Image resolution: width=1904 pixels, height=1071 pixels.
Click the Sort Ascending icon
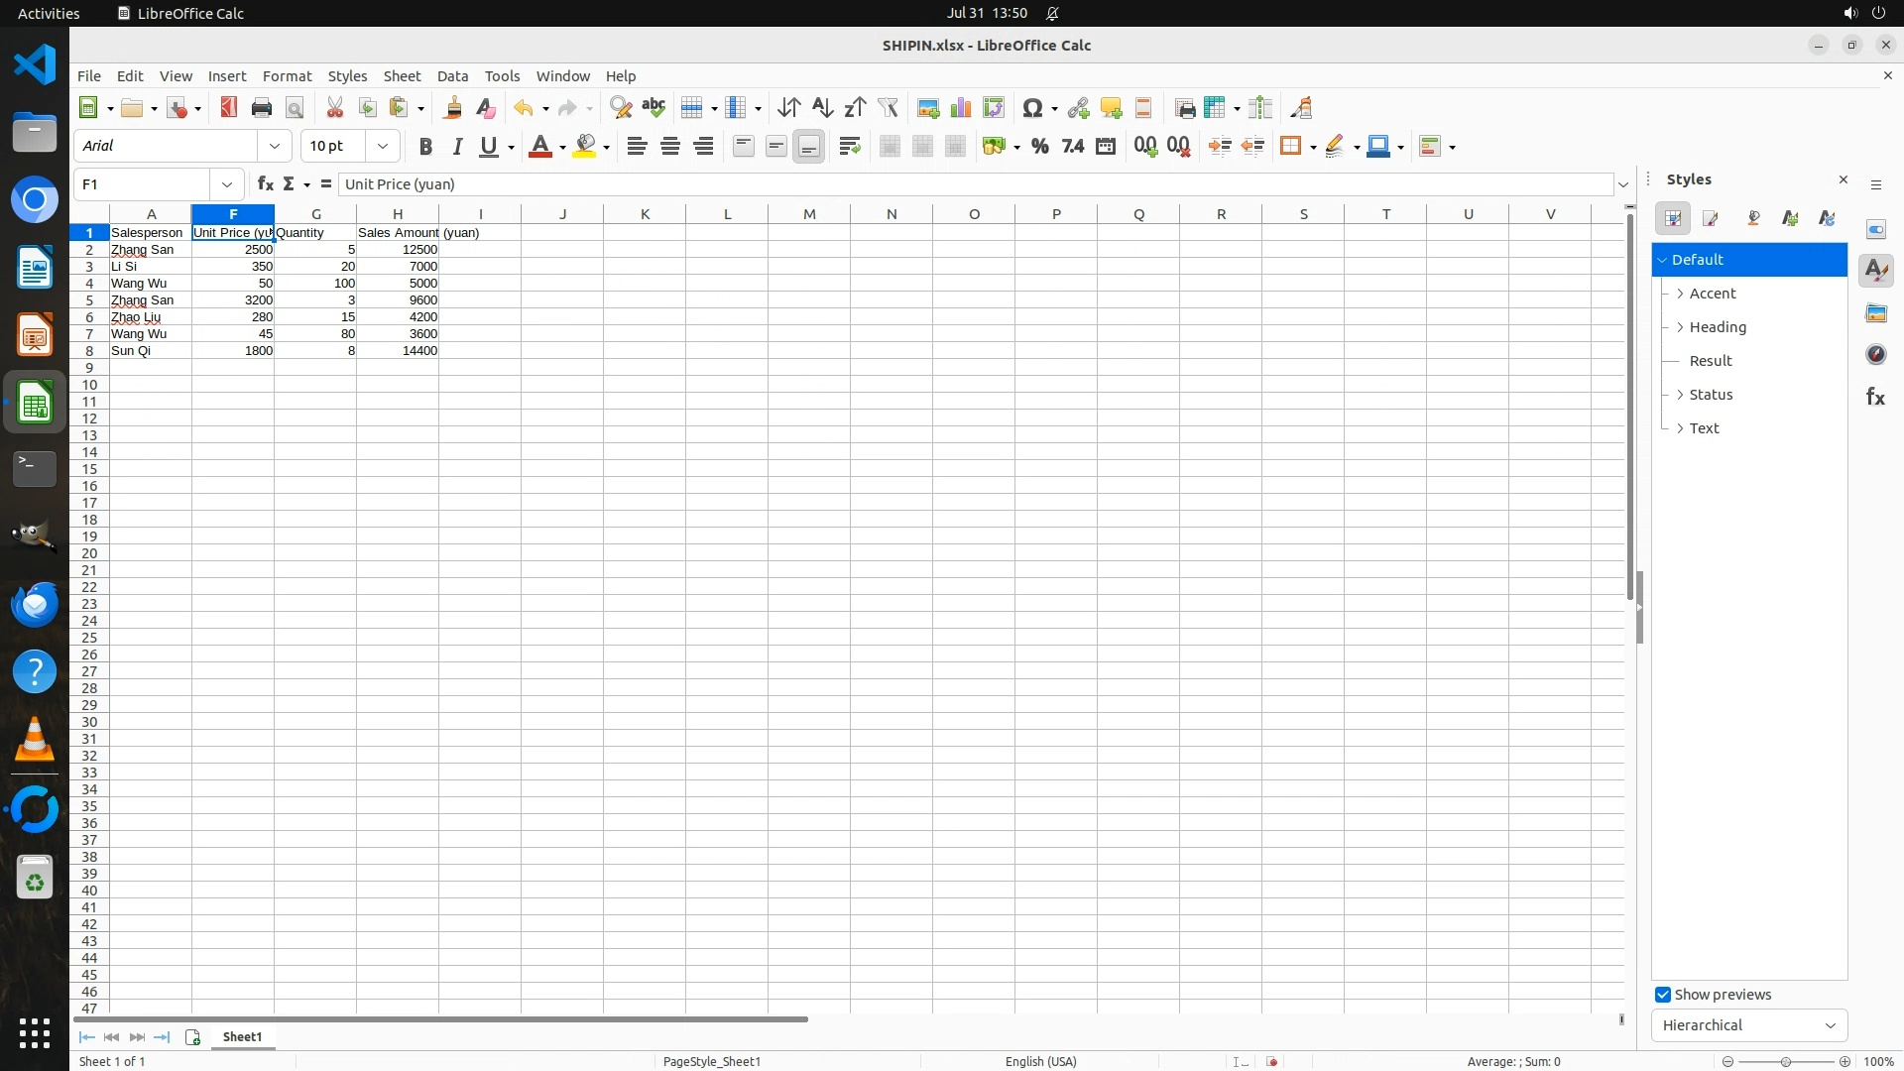(x=822, y=108)
